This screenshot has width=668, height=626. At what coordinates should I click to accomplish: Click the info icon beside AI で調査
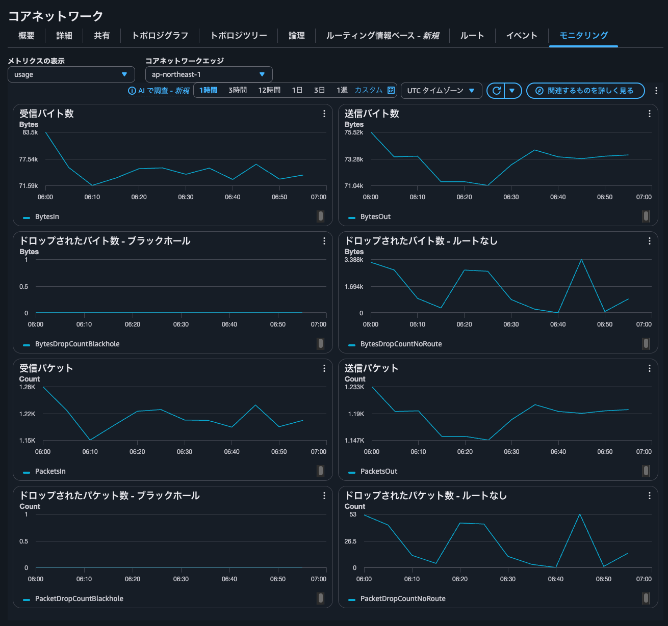(x=132, y=91)
